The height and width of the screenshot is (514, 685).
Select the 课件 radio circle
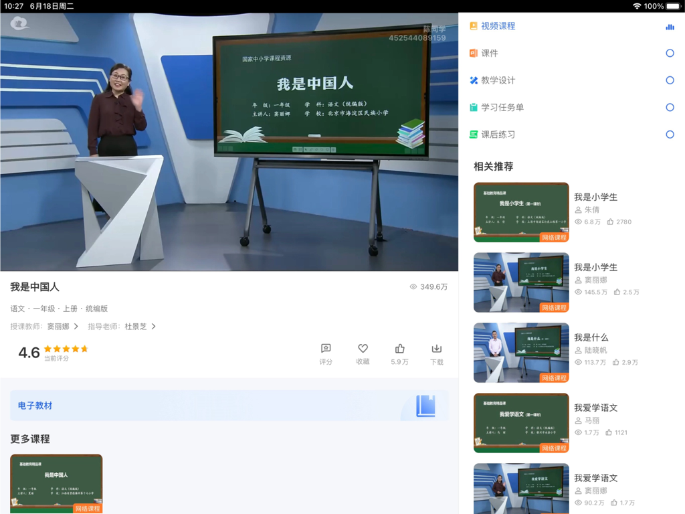click(670, 54)
